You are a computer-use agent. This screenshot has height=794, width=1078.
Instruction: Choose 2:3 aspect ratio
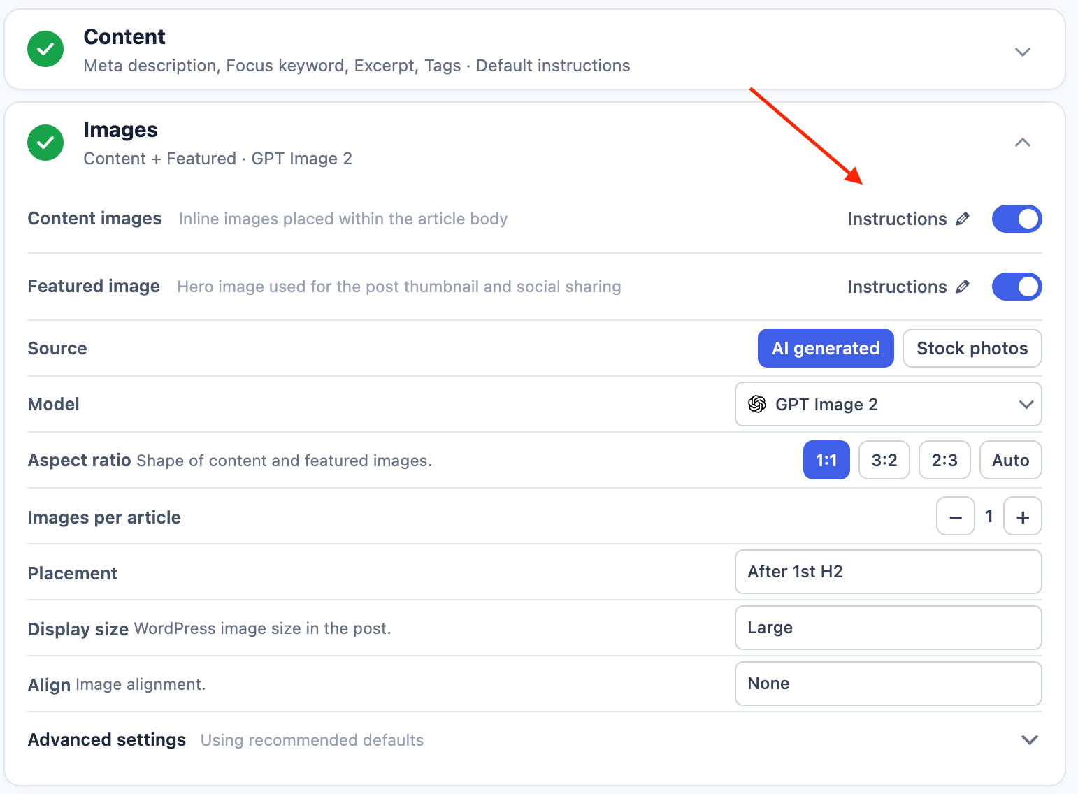point(944,460)
